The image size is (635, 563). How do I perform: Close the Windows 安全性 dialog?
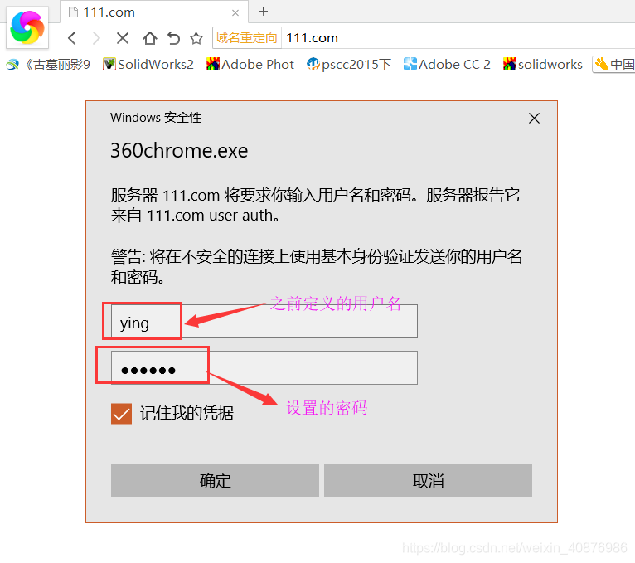(x=534, y=119)
